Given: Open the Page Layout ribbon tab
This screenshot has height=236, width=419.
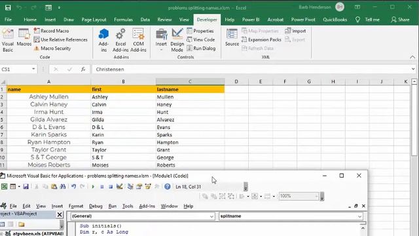Looking at the screenshot, I should click(x=94, y=20).
